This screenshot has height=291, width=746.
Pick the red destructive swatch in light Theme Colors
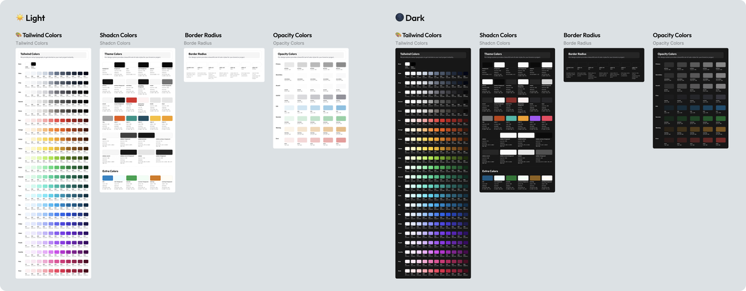(132, 100)
